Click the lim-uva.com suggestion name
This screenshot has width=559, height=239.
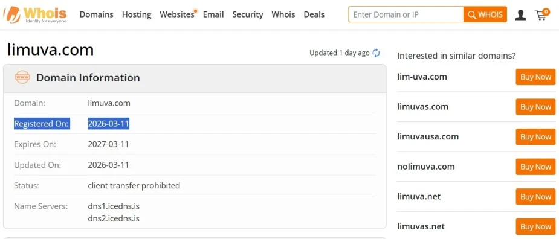click(422, 77)
